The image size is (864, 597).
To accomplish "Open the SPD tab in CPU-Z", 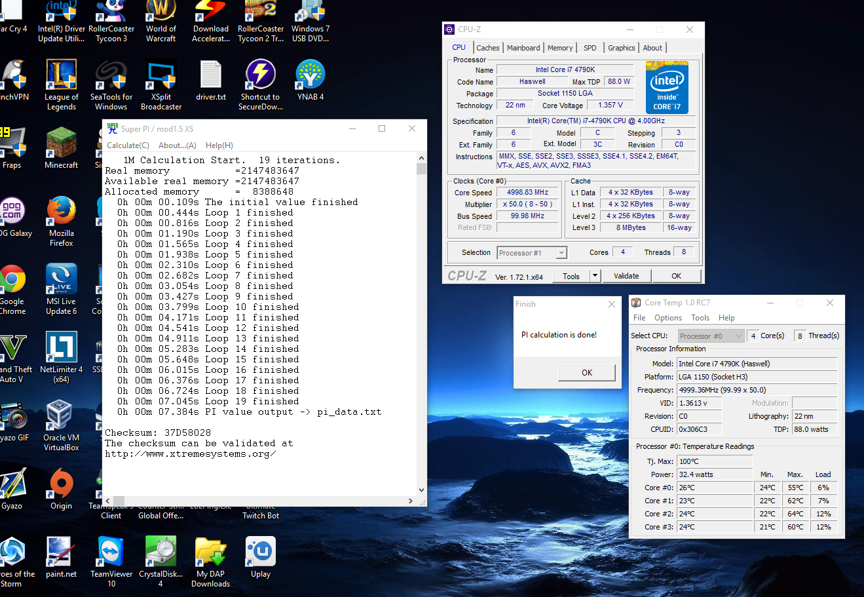I will [x=590, y=48].
